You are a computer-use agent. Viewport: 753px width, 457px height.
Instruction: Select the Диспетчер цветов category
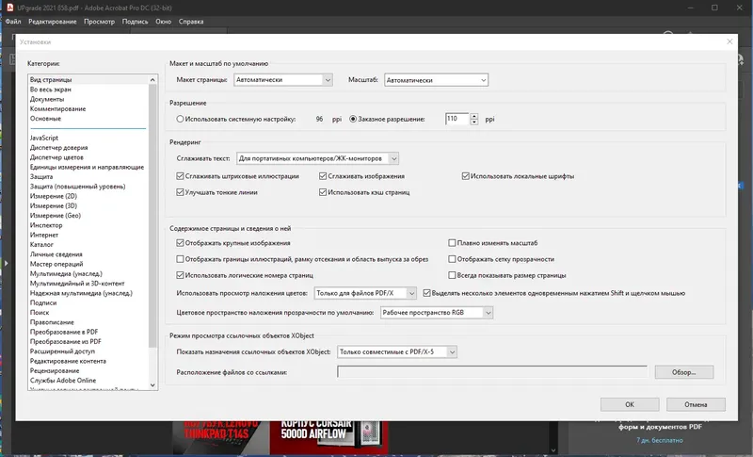coord(56,157)
